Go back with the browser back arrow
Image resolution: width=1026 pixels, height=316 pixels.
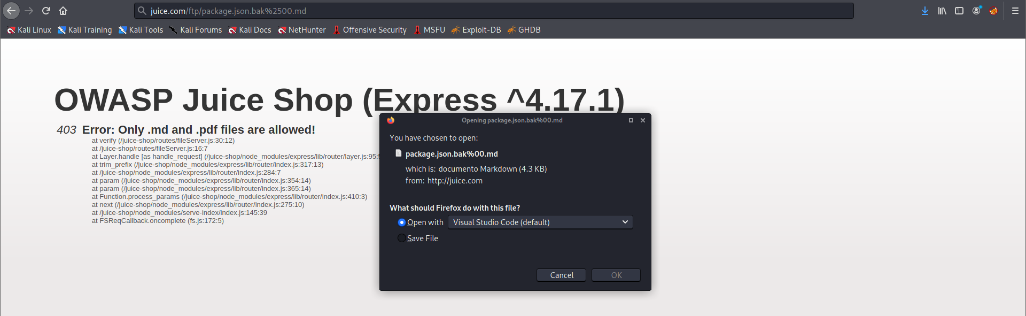[11, 11]
